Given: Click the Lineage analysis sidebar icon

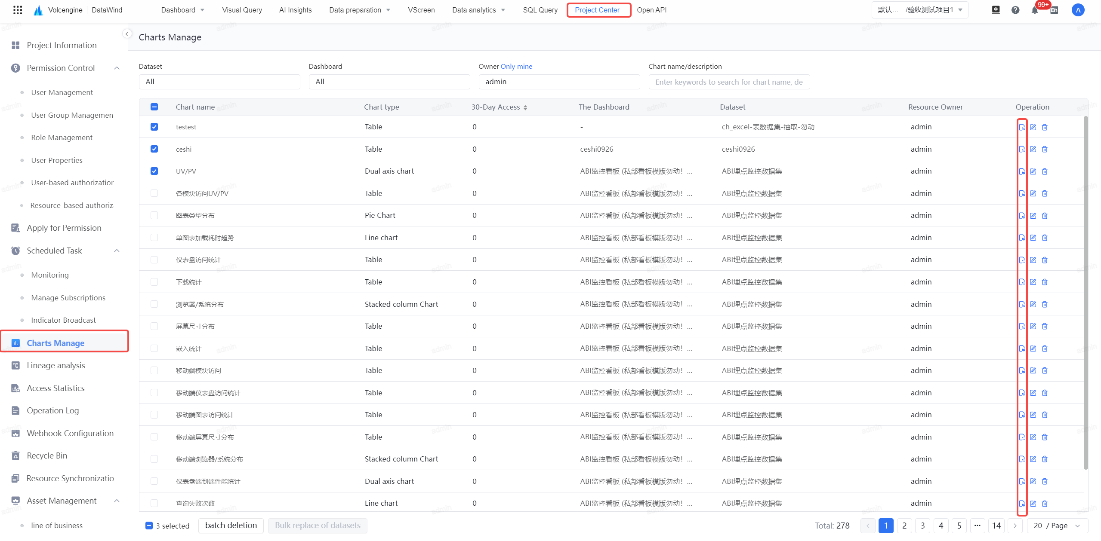Looking at the screenshot, I should 15,365.
